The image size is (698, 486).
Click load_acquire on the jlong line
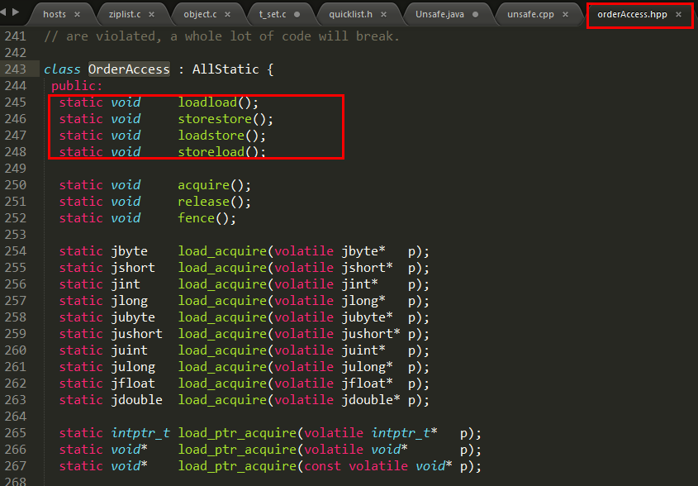pyautogui.click(x=222, y=301)
